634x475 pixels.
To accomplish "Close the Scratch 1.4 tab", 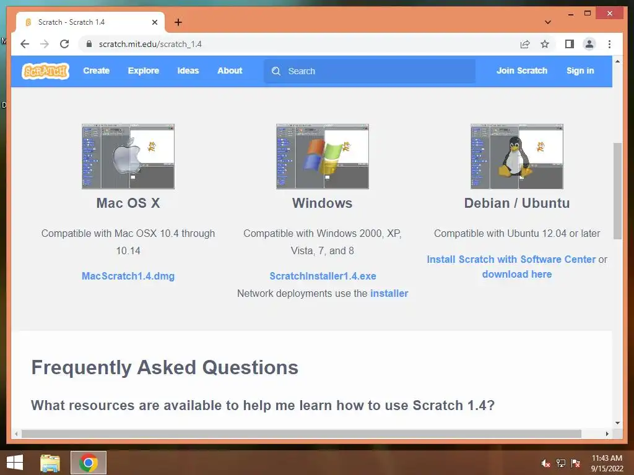I will click(154, 22).
